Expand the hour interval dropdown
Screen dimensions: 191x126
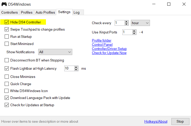[140, 23]
